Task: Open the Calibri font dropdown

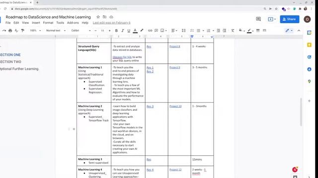Action: point(80,31)
